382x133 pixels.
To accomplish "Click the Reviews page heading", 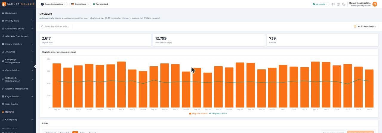I will pos(46,14).
